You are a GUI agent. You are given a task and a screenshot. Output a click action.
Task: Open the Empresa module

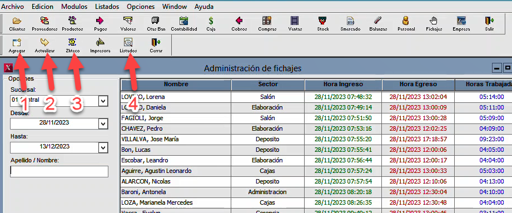tap(461, 24)
